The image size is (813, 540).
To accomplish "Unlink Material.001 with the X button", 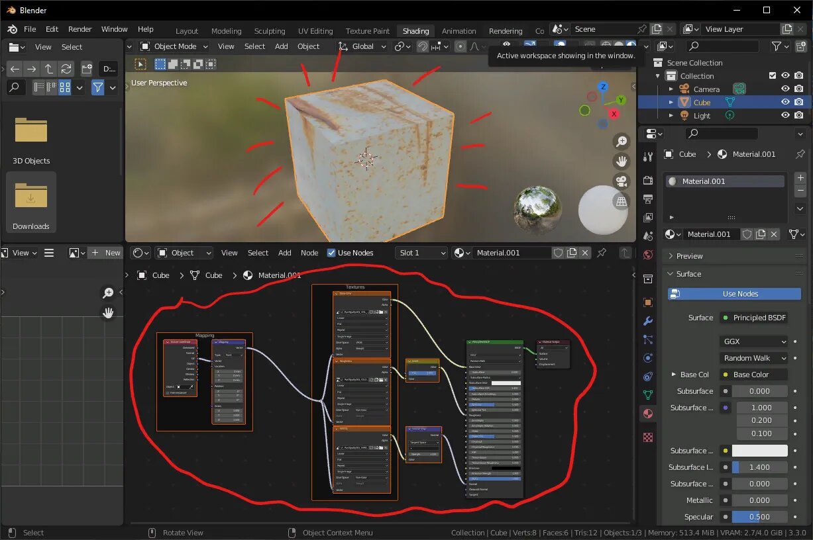I will 774,234.
